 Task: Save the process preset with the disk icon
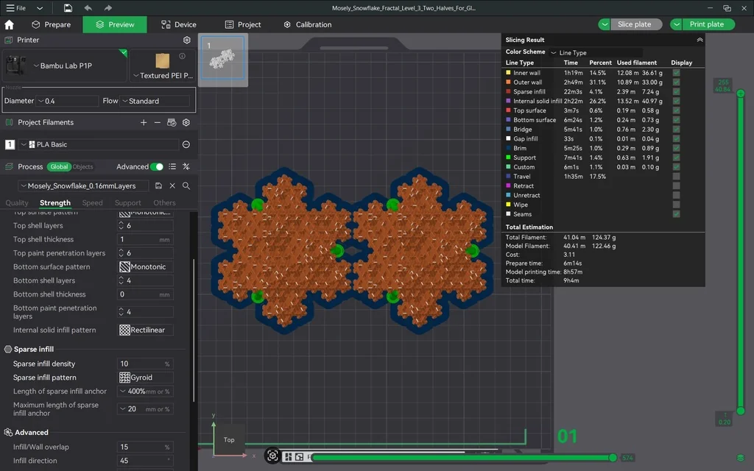158,186
